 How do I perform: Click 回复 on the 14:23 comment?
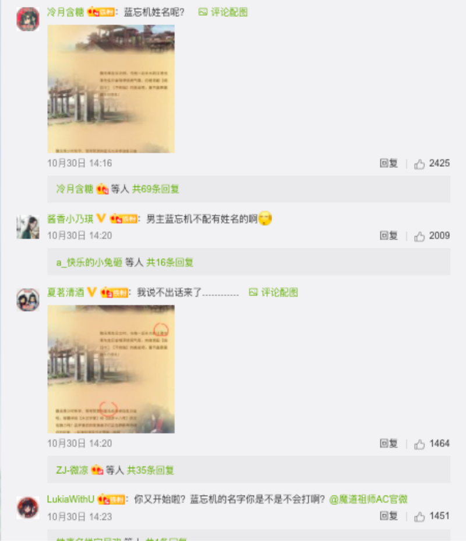tap(389, 516)
